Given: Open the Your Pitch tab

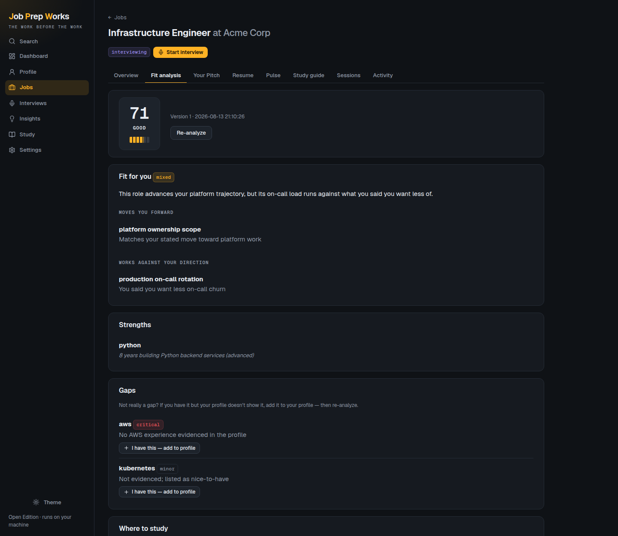Looking at the screenshot, I should tap(206, 75).
